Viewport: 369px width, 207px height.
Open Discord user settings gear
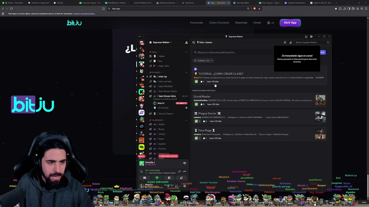[x=184, y=186]
